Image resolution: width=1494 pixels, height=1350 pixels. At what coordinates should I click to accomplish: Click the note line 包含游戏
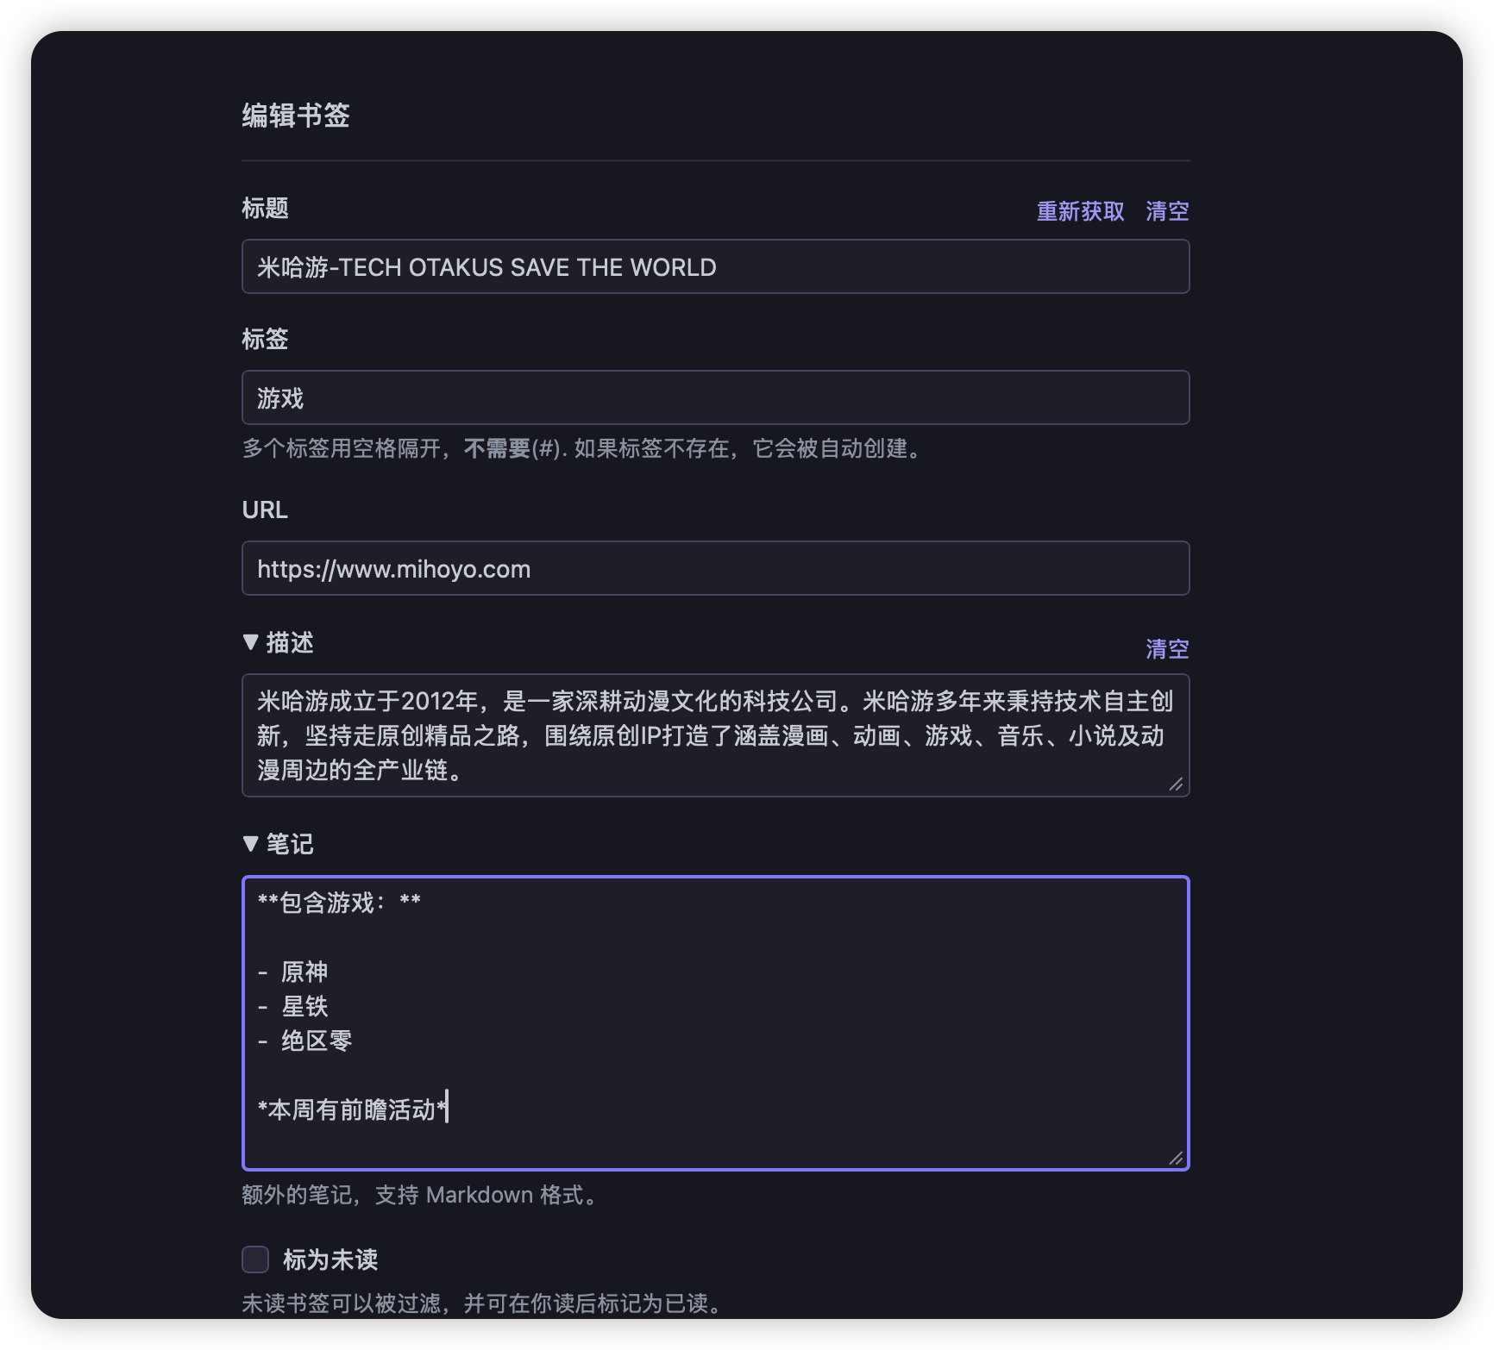click(339, 903)
